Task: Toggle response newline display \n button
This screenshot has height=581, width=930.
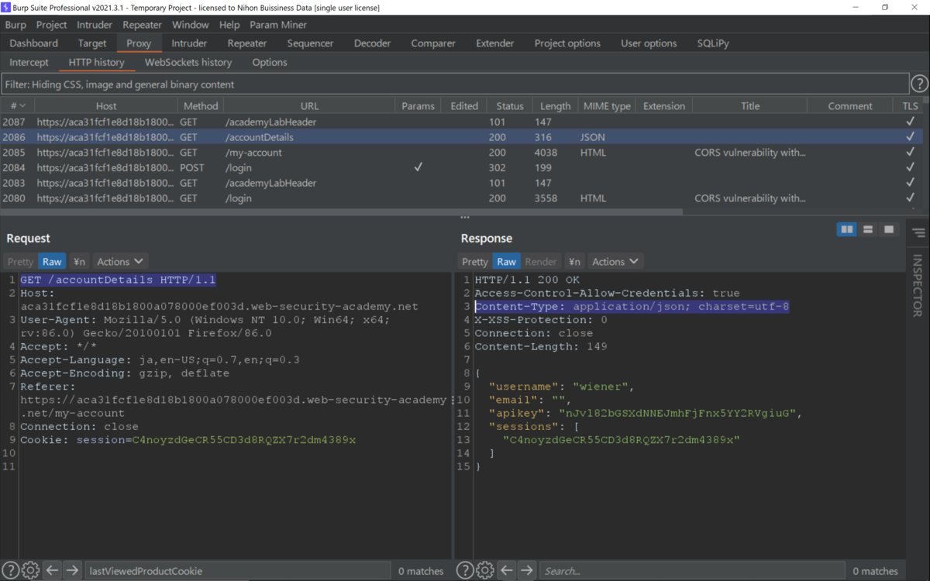Action: tap(573, 262)
